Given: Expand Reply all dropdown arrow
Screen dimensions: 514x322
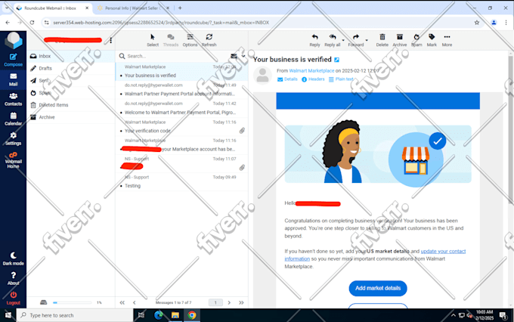Looking at the screenshot, I should pyautogui.click(x=343, y=40).
